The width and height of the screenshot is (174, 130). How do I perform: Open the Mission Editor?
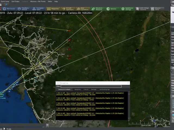[157, 9]
